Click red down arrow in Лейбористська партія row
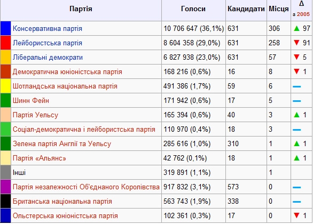The image size is (313, 224). [297, 43]
